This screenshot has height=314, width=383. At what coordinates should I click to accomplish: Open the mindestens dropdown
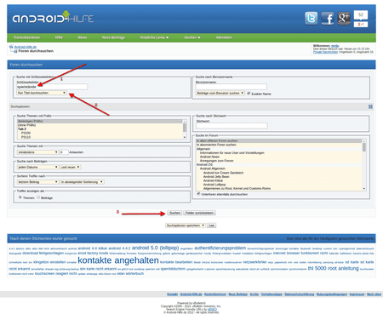37,152
